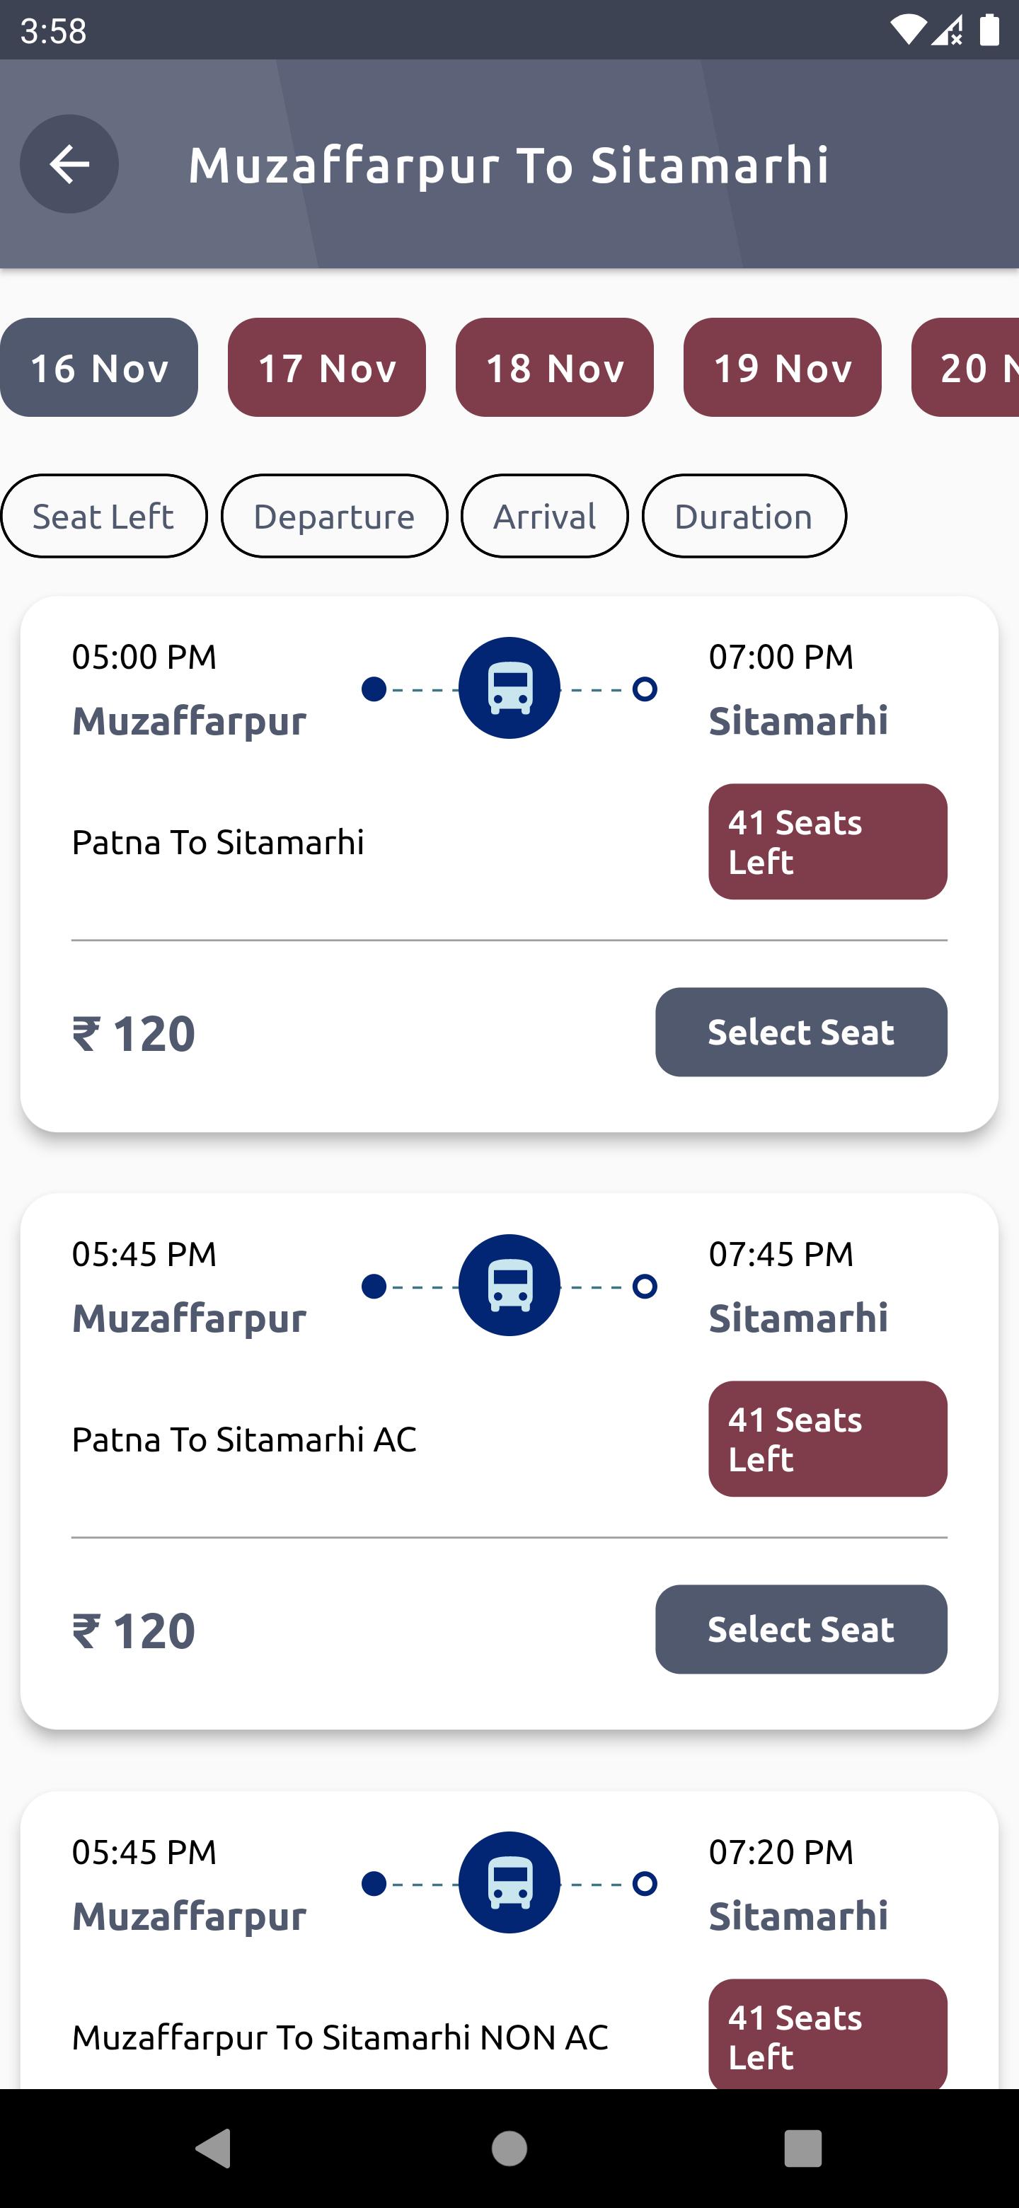Tap the Wi-Fi status icon
Image resolution: width=1019 pixels, height=2208 pixels.
pos(908,30)
